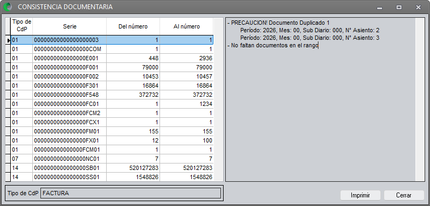Click the message panel's vertical scrollbar
Viewport: 430px width, 206px height.
coord(420,100)
